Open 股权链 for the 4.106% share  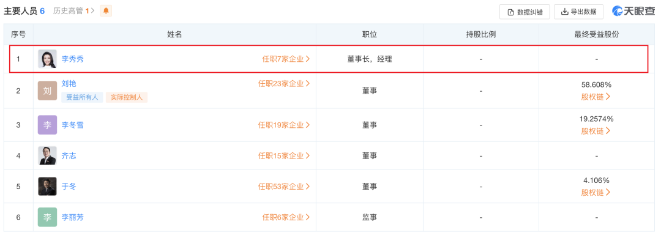click(596, 193)
